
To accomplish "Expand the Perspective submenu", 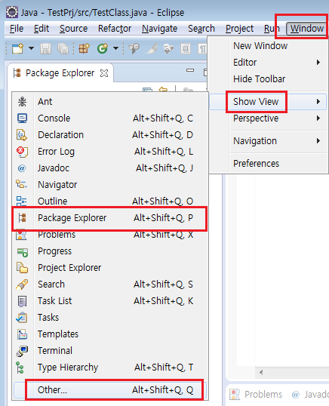I will (268, 118).
